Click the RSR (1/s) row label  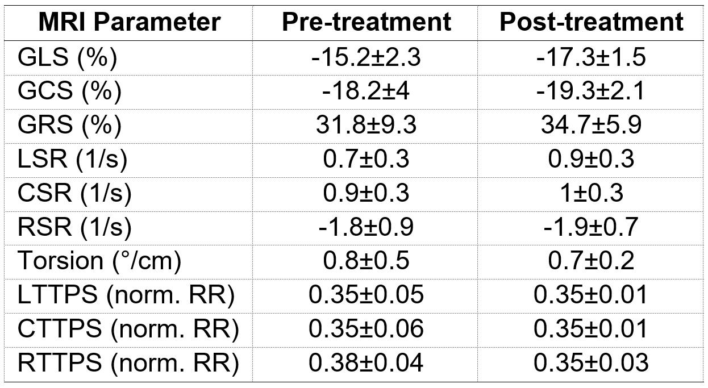pos(74,227)
